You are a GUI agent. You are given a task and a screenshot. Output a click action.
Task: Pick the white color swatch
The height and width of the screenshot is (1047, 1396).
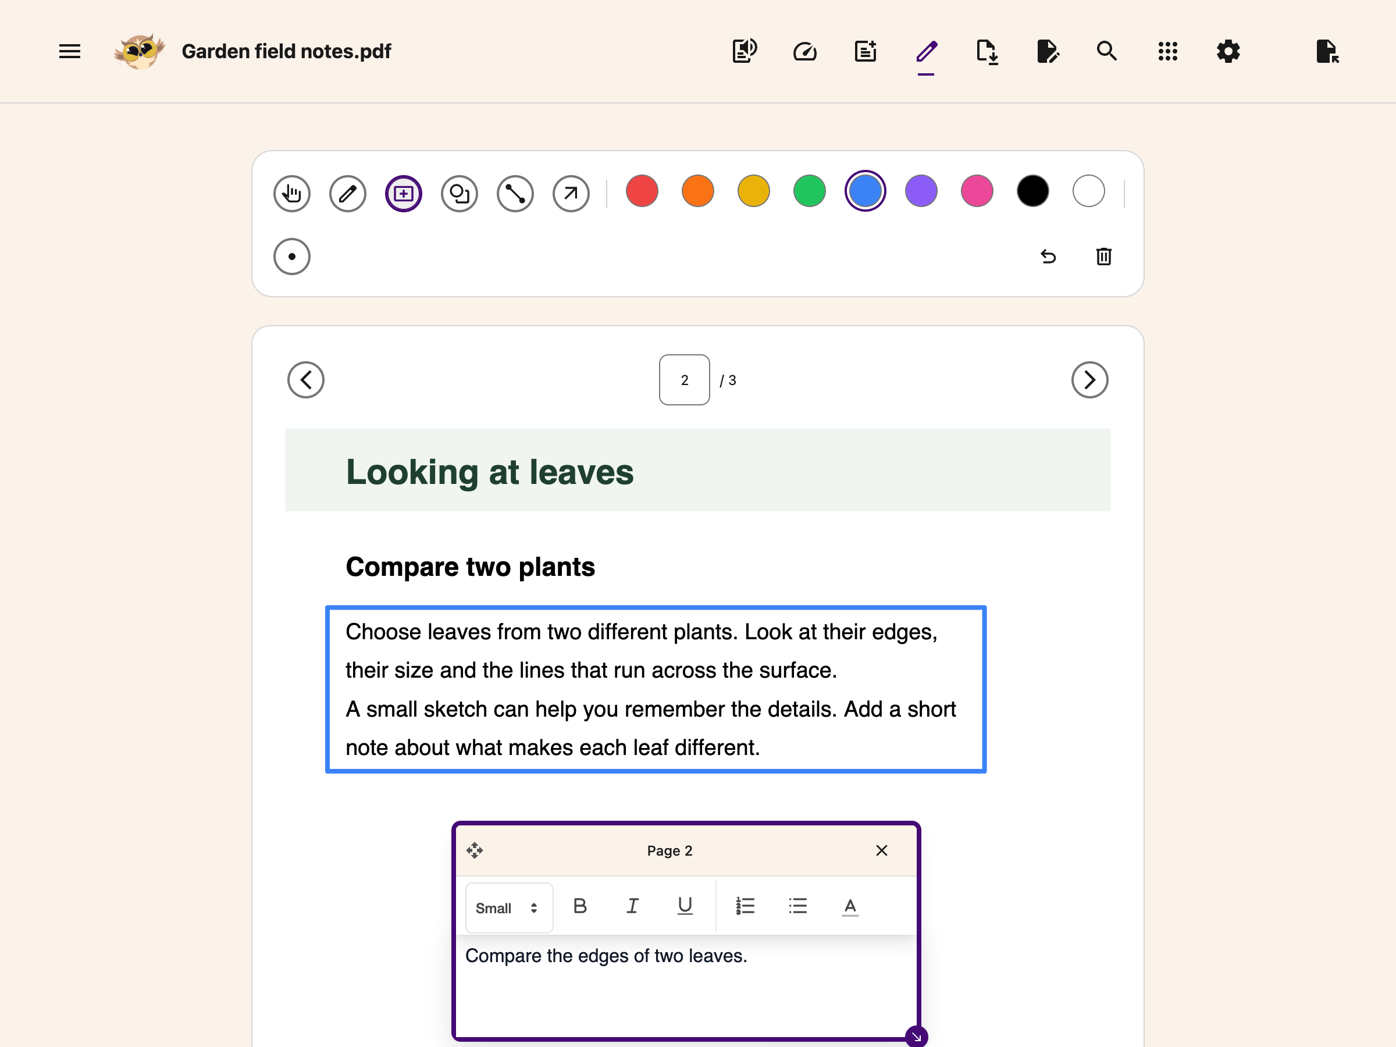click(1089, 191)
